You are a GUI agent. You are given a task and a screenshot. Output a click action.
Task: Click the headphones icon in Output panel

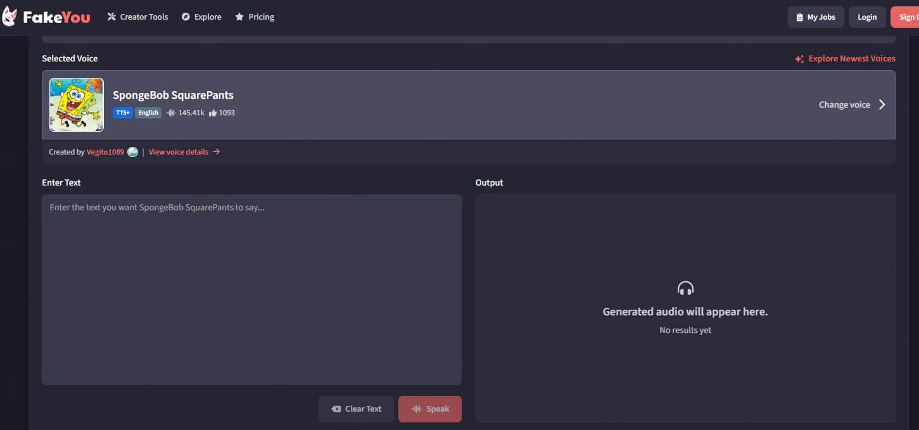coord(685,289)
